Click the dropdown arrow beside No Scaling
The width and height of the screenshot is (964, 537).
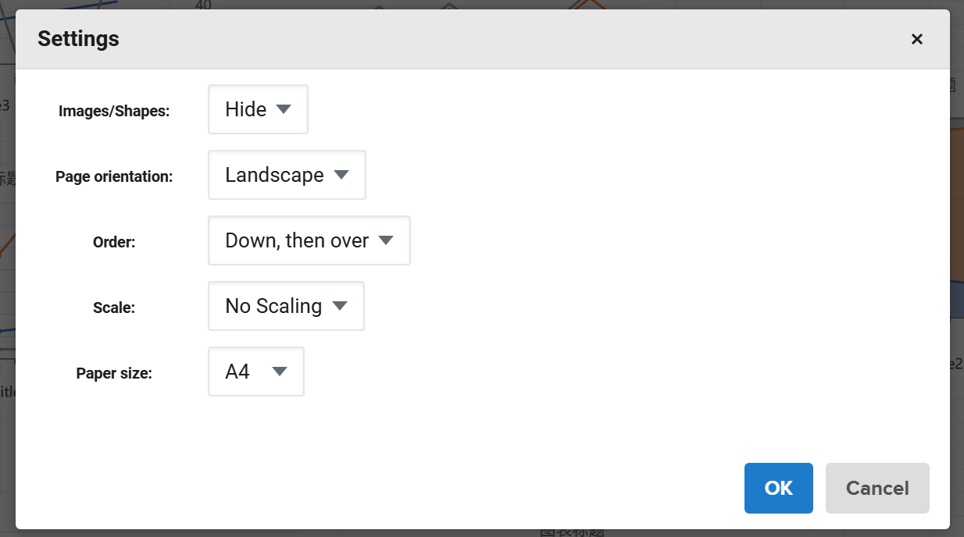click(340, 306)
